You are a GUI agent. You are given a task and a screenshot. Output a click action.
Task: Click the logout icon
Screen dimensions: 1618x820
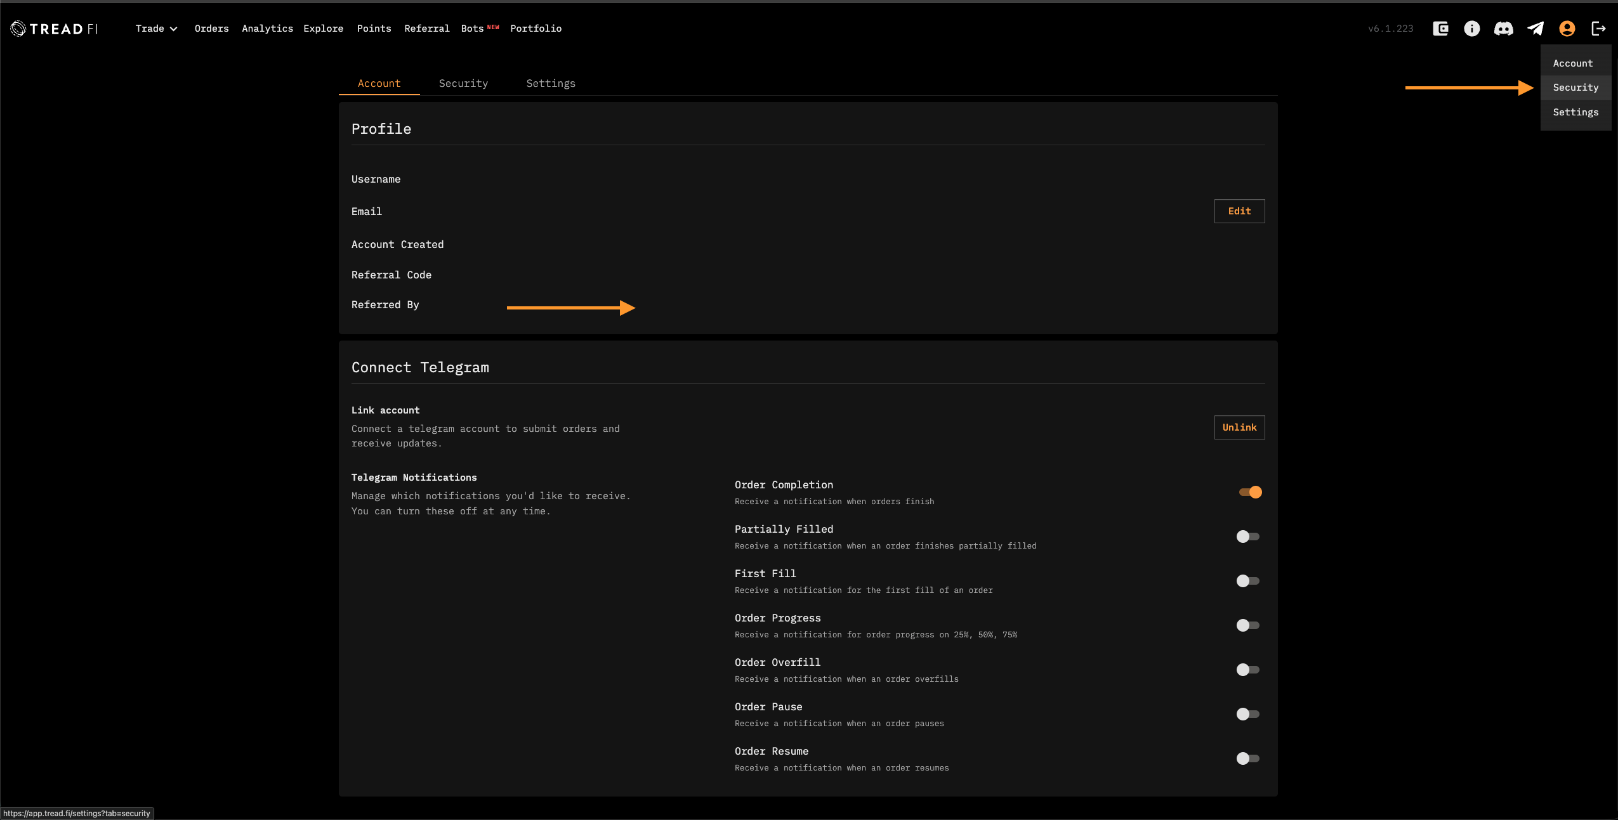click(1598, 29)
